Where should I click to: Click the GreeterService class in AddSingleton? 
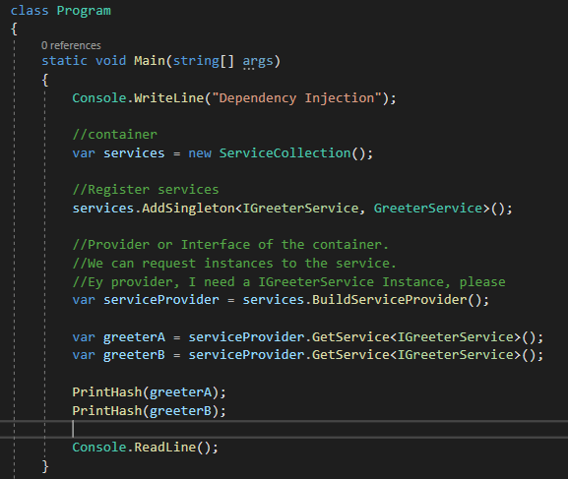[x=428, y=209]
